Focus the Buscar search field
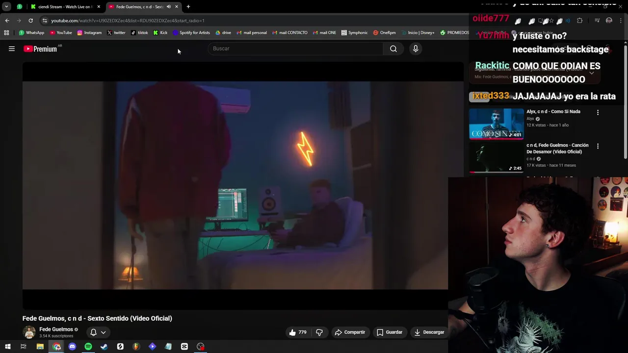 click(296, 49)
